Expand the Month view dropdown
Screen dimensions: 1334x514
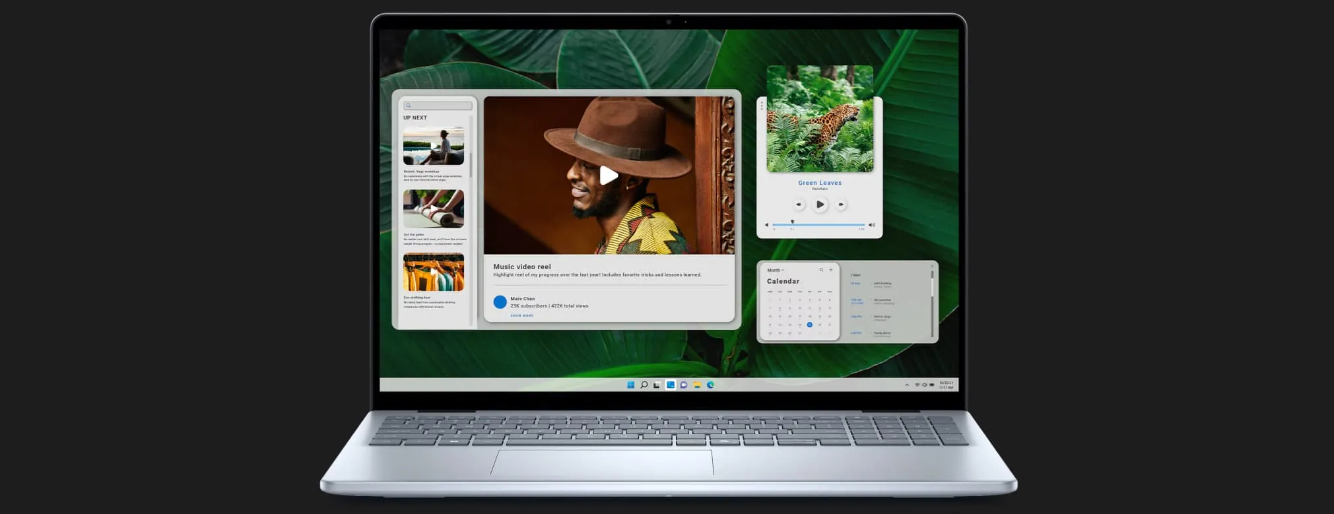776,270
